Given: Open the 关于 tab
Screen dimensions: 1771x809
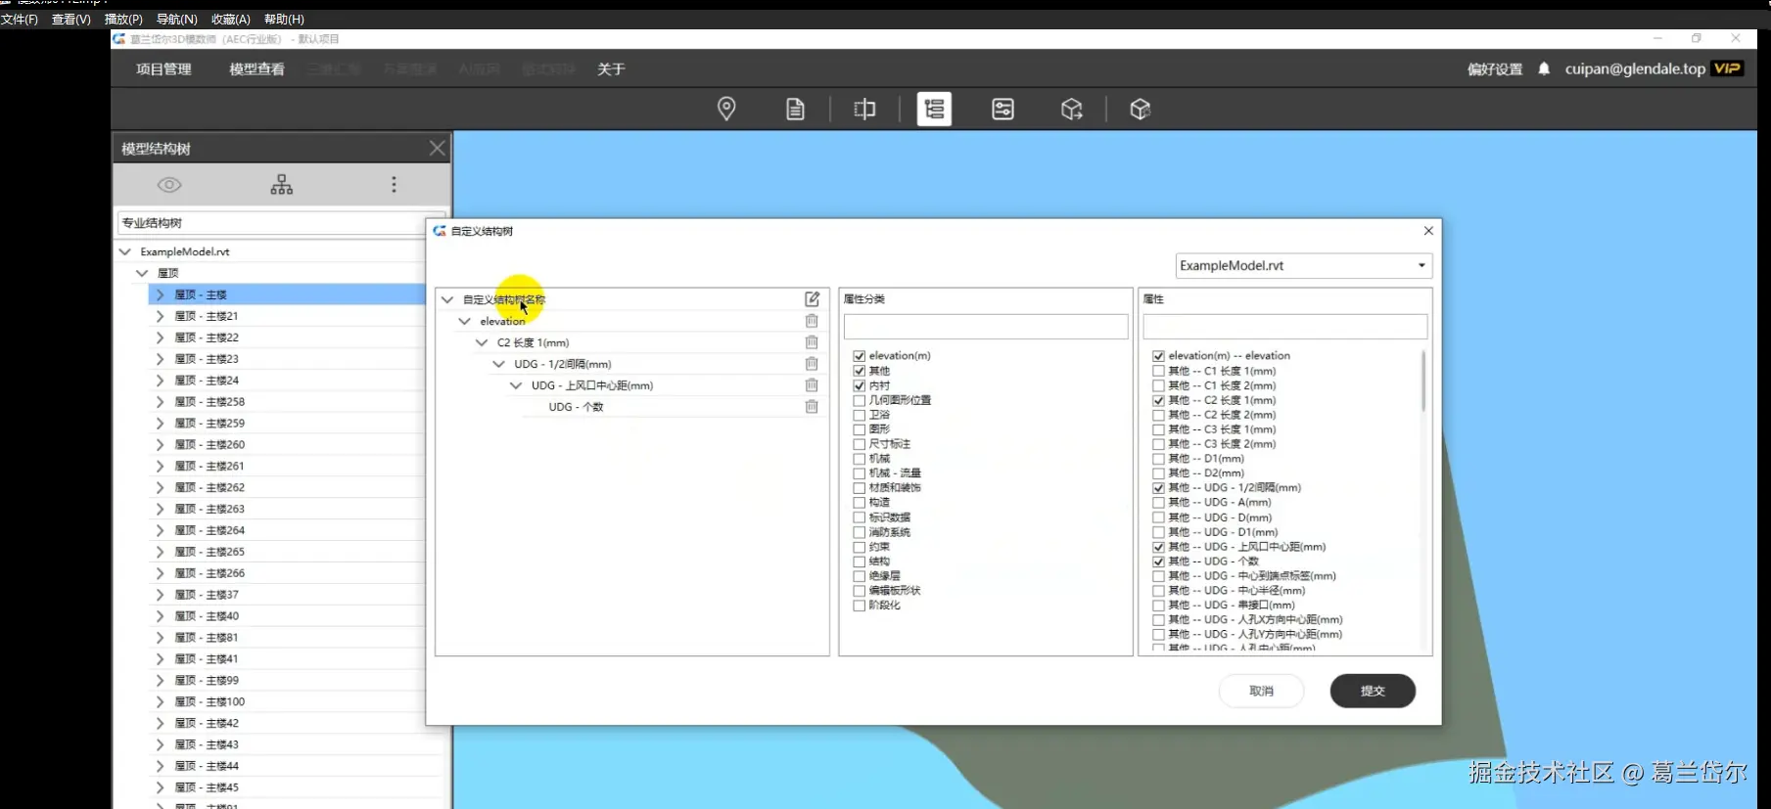Looking at the screenshot, I should pyautogui.click(x=611, y=68).
